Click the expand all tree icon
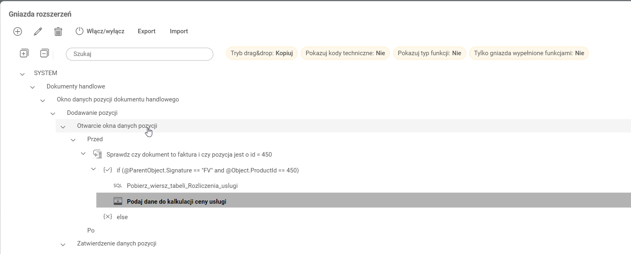Screen dimensions: 631x254 [24, 53]
